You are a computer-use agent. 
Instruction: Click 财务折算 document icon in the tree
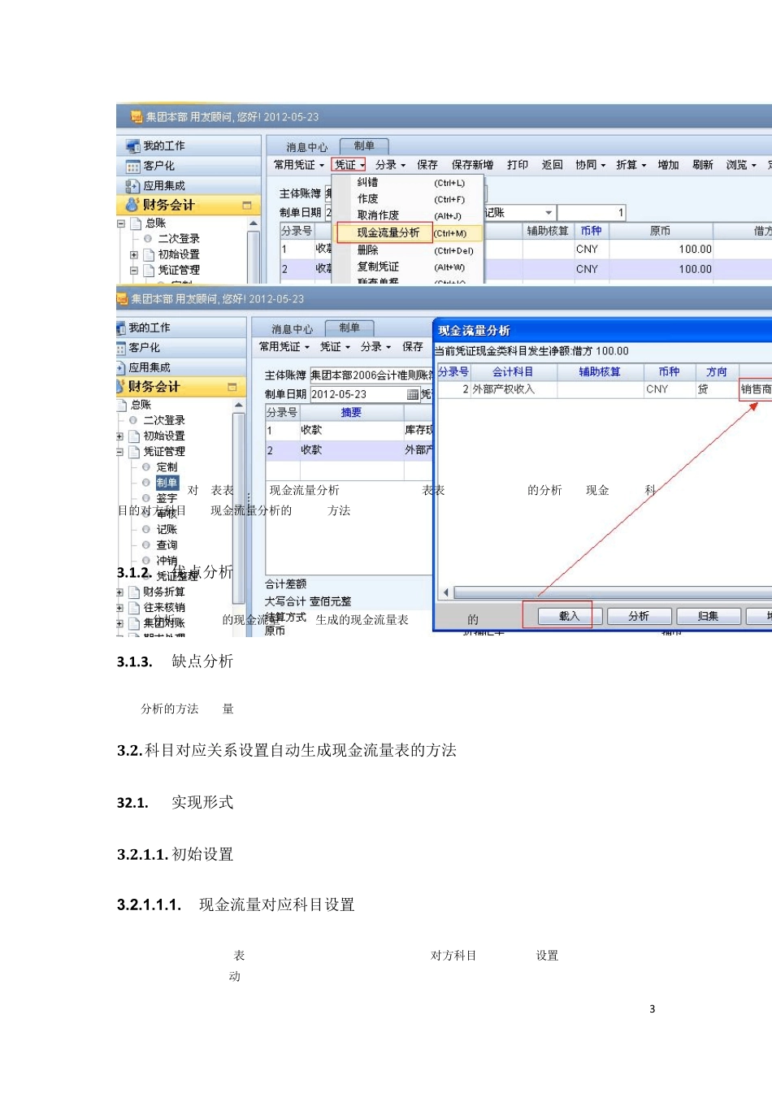tap(134, 592)
